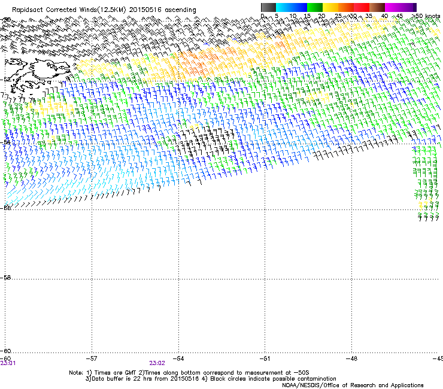Click the 'NOAA/NESDIS/Office of Research and Applications' credit
This screenshot has width=443, height=389.
click(x=353, y=385)
